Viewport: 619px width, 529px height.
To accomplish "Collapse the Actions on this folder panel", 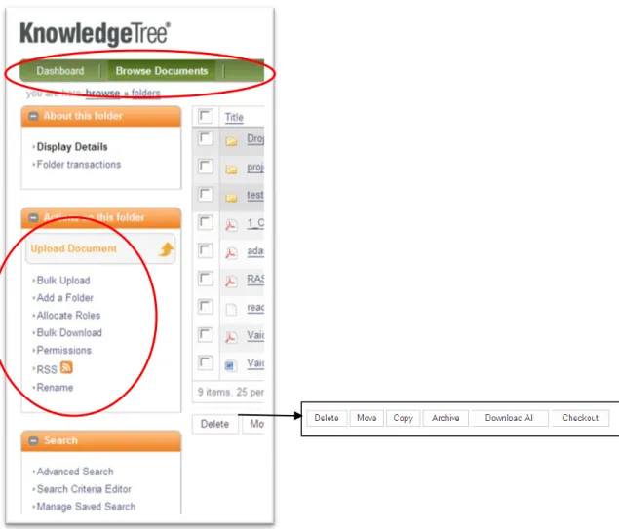I will point(33,217).
